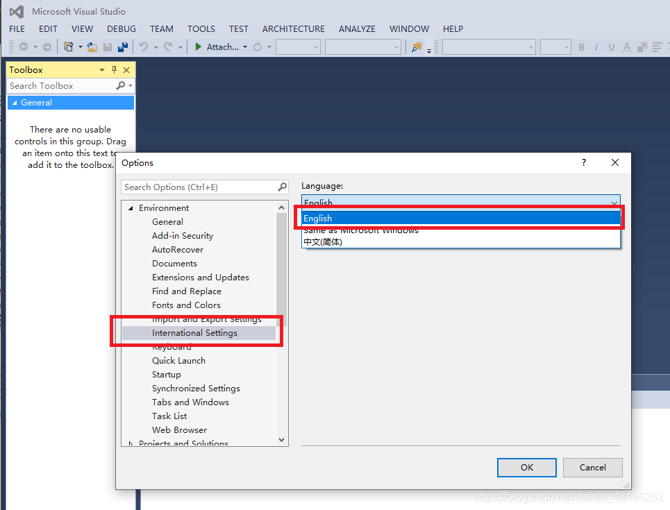Screen dimensions: 670x510
Task: Click the Italic formatting icon
Action: coord(596,47)
